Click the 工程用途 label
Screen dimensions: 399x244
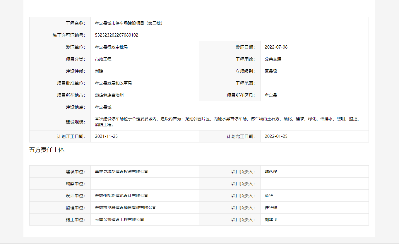coord(245,59)
